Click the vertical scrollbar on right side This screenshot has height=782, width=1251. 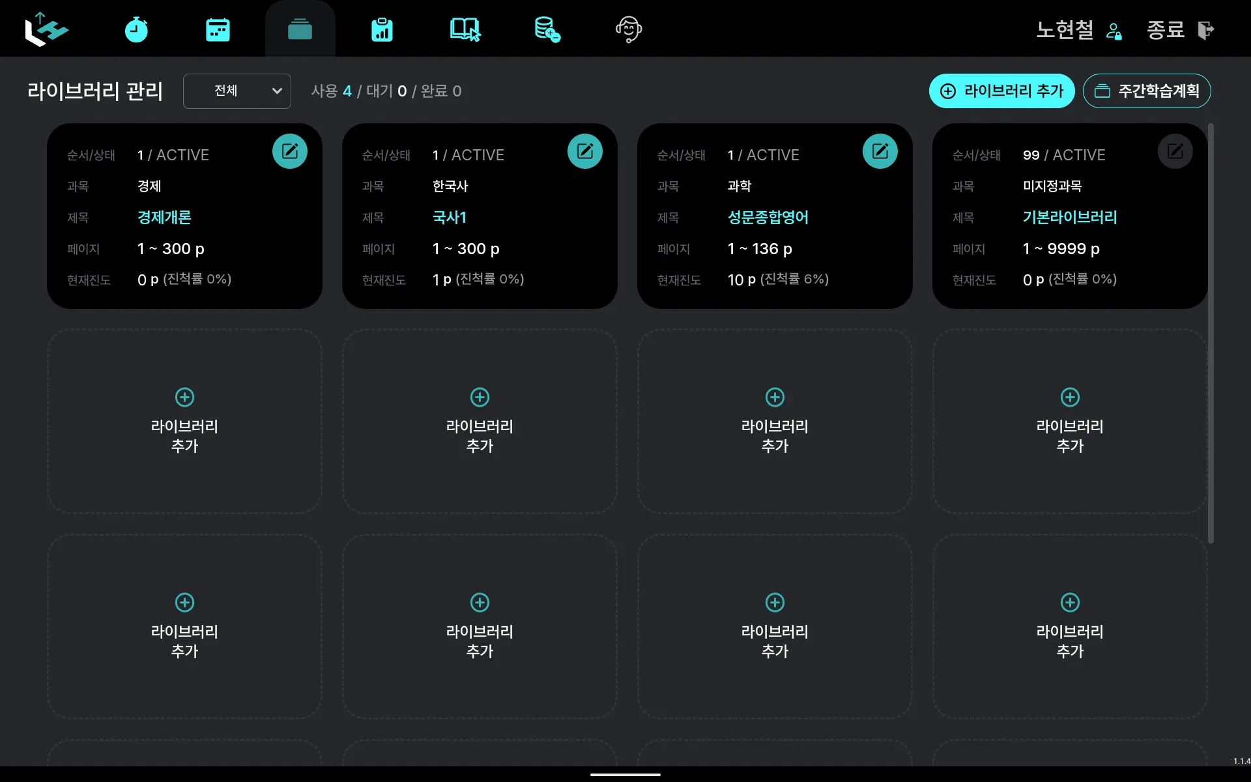(1211, 332)
